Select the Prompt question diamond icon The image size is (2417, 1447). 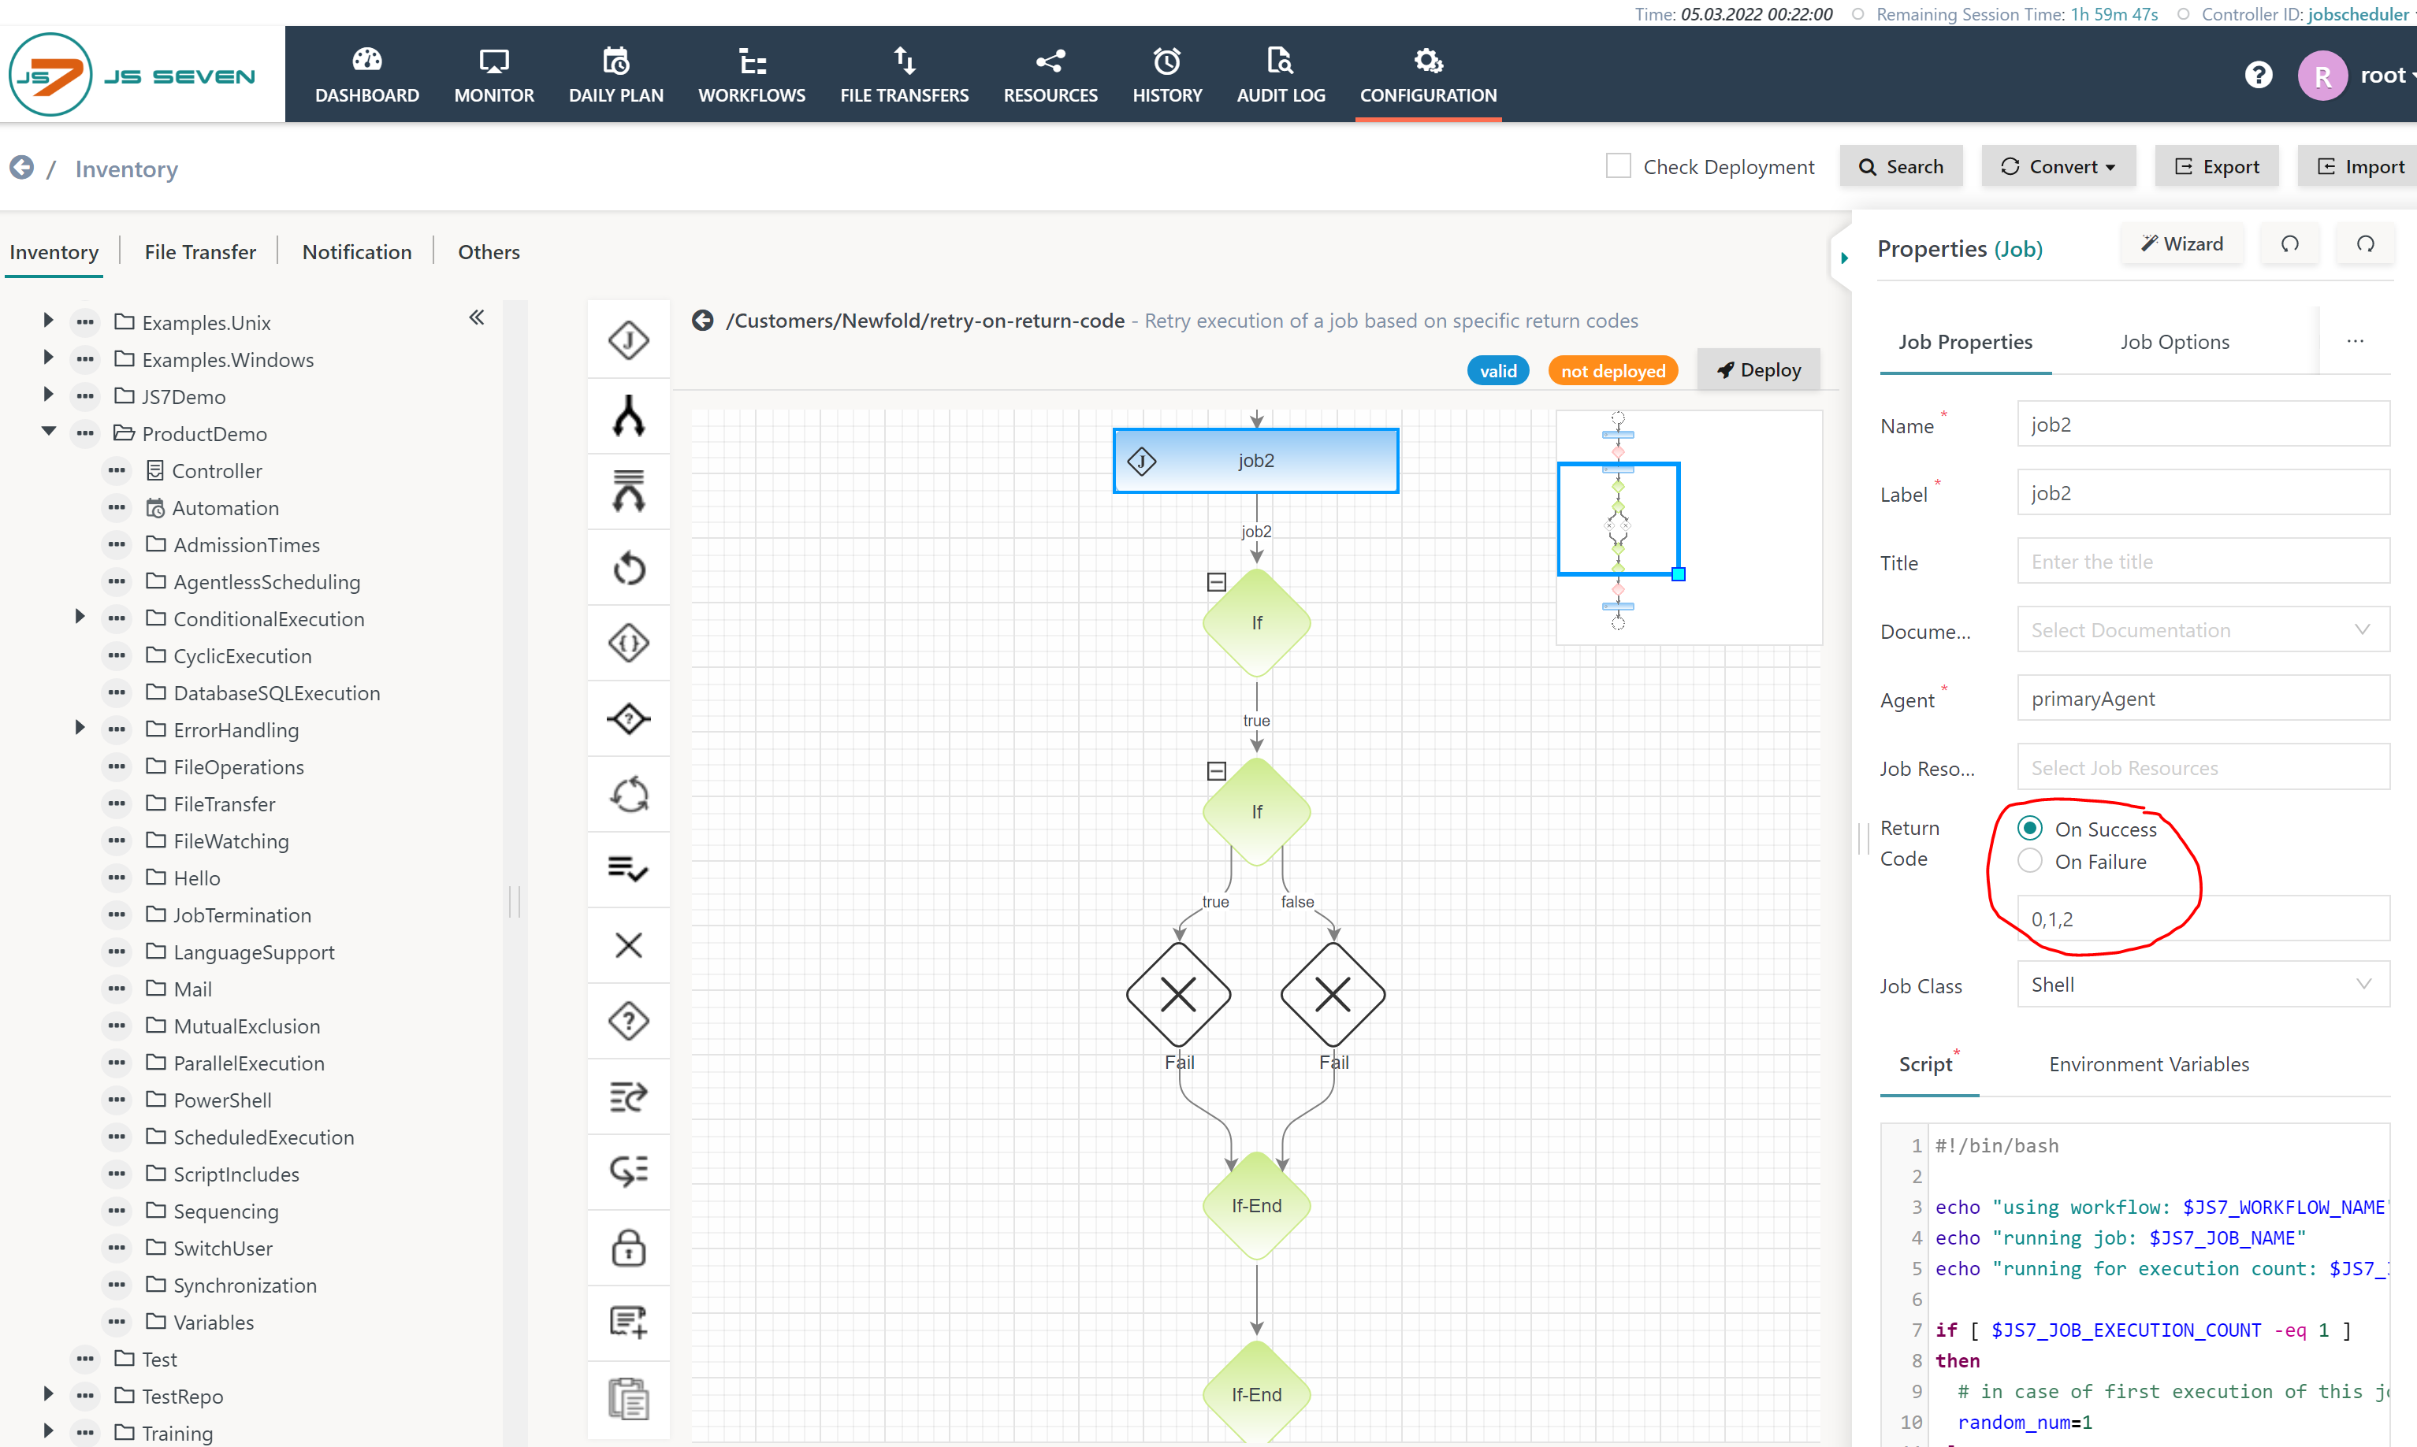click(628, 1021)
